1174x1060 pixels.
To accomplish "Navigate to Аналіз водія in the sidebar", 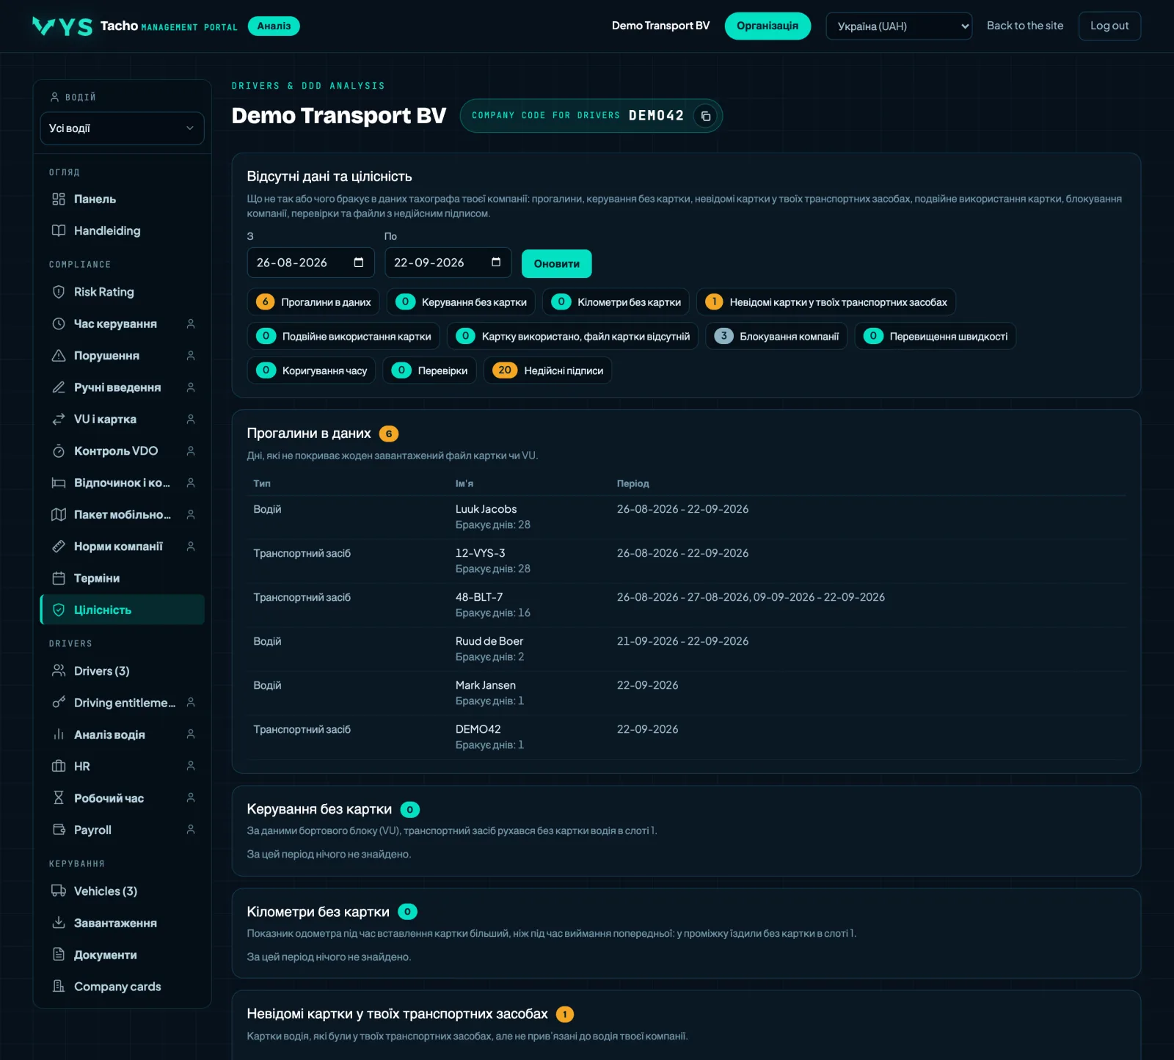I will tap(122, 734).
